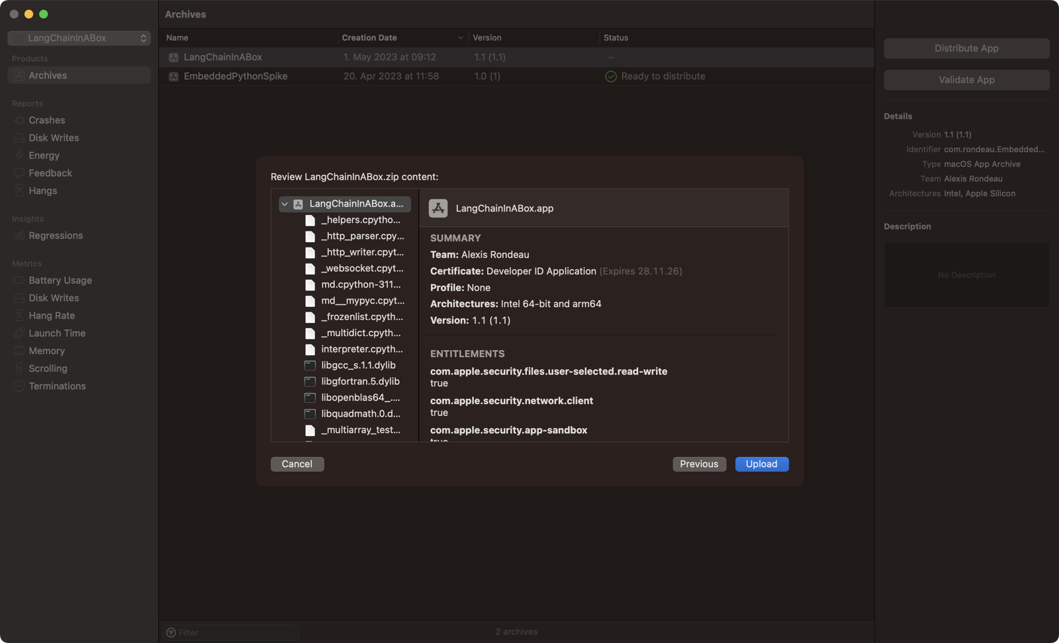Click the Hang Rate hourglass icon
1059x643 pixels.
(19, 316)
